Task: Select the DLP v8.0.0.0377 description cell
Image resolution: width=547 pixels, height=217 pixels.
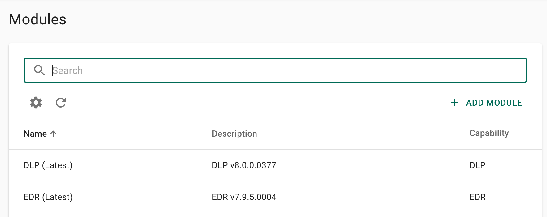Action: pos(244,165)
